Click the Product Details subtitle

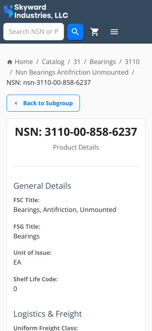tap(76, 147)
